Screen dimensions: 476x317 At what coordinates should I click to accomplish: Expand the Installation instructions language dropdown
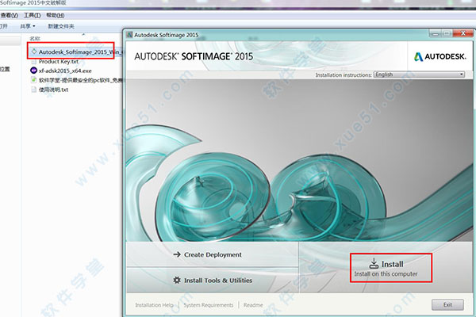(419, 74)
